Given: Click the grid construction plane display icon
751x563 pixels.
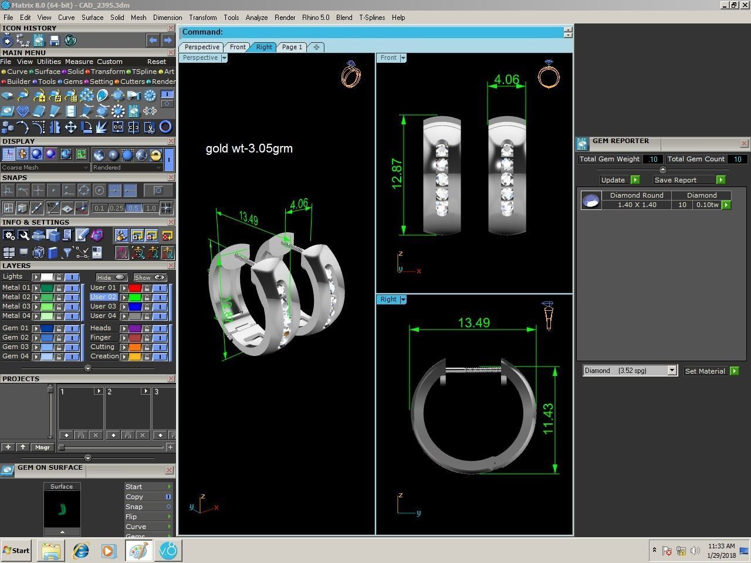Looking at the screenshot, I should (x=8, y=154).
